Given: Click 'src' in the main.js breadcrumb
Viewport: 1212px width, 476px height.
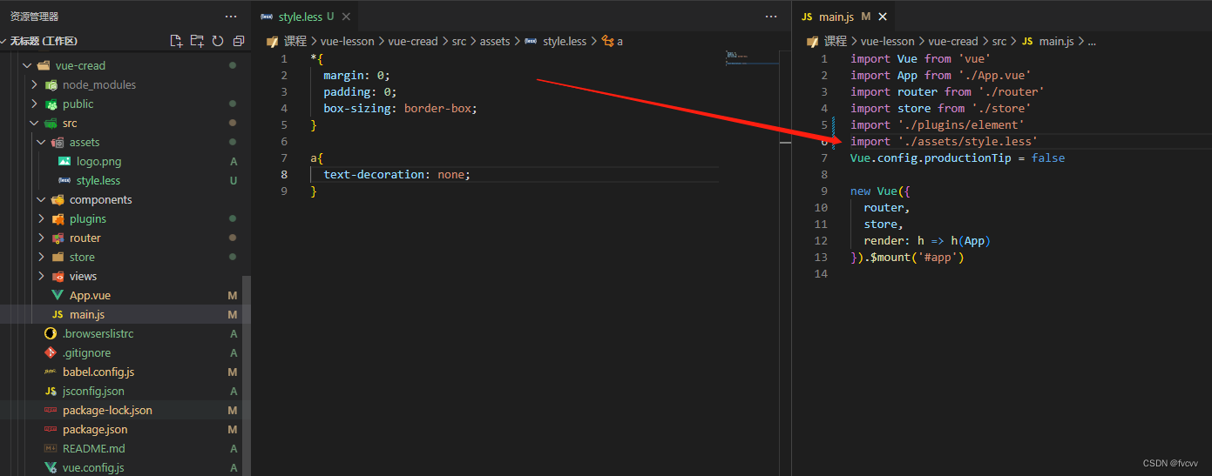Looking at the screenshot, I should [999, 41].
